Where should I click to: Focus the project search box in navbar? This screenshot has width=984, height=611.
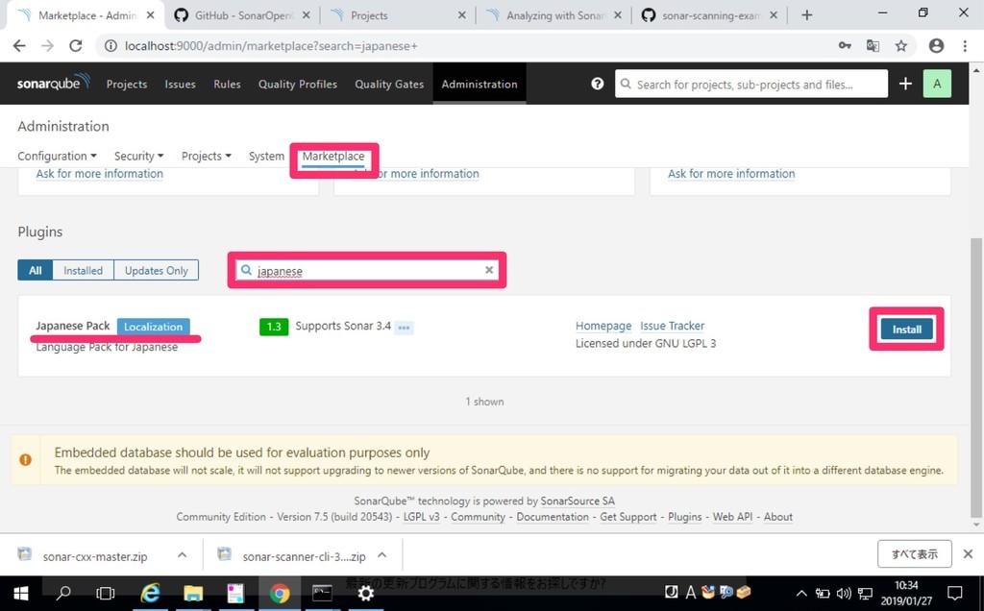point(751,84)
